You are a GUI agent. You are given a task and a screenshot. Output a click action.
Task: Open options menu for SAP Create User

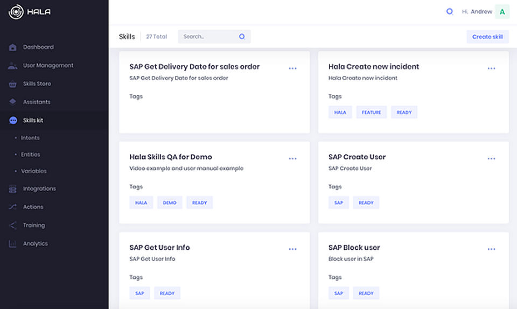pyautogui.click(x=491, y=159)
